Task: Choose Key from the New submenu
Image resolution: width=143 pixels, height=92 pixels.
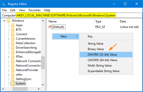Action: coord(106,36)
